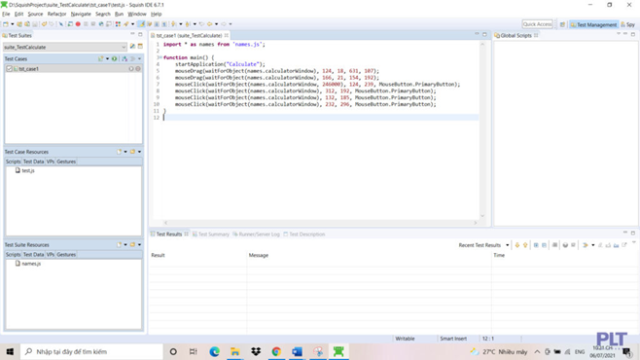This screenshot has height=360, width=640.
Task: Click the green Run Test Suite icon
Action: (x=115, y=58)
